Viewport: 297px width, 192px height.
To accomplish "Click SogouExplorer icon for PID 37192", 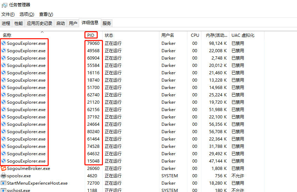I will [x=4, y=117].
